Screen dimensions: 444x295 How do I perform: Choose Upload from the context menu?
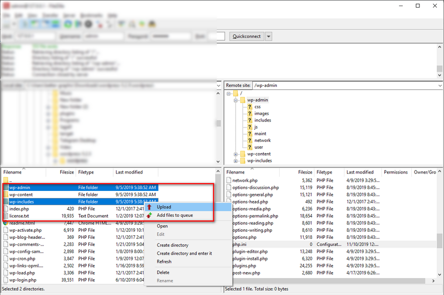pyautogui.click(x=188, y=207)
